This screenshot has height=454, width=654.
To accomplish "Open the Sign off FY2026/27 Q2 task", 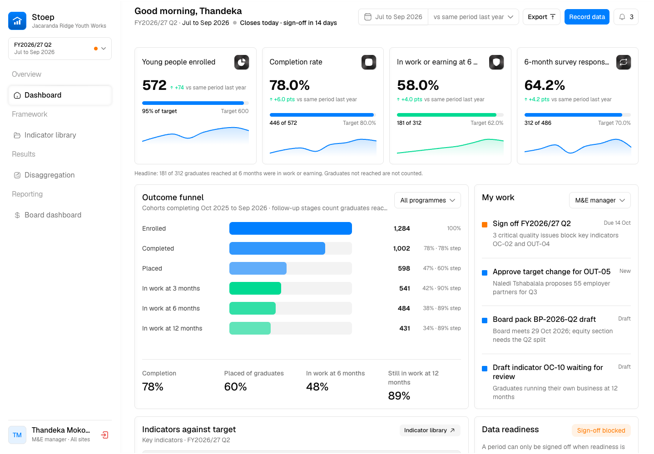I will tap(556, 234).
